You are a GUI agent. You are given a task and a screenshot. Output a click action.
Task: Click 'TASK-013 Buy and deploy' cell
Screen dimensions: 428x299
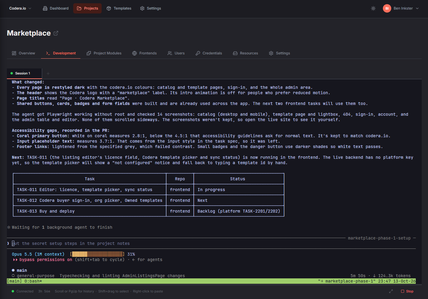tap(90, 211)
